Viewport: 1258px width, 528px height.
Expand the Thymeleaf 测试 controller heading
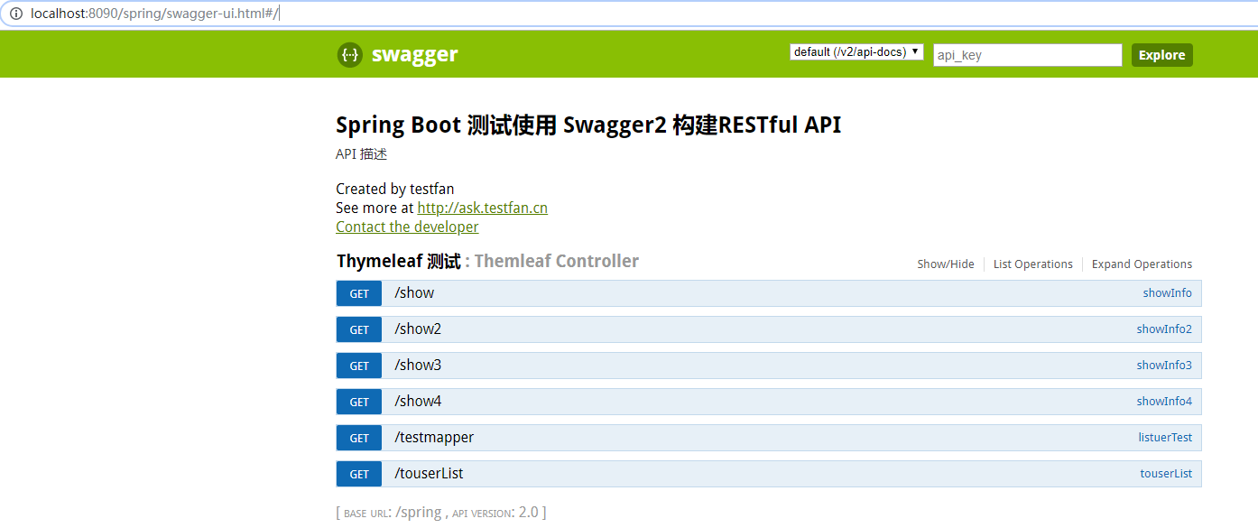point(398,262)
